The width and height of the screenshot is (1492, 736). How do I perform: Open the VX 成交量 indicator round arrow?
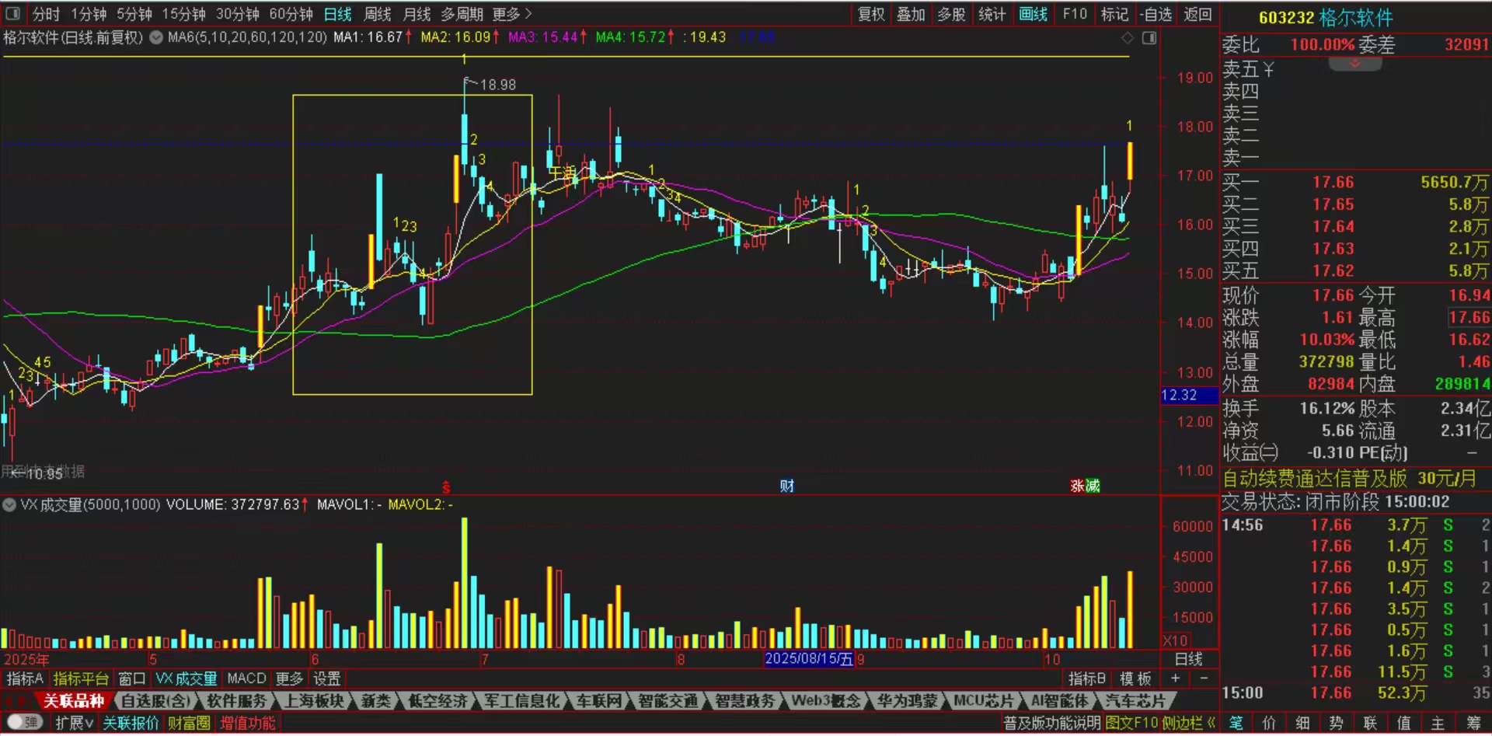click(x=9, y=504)
